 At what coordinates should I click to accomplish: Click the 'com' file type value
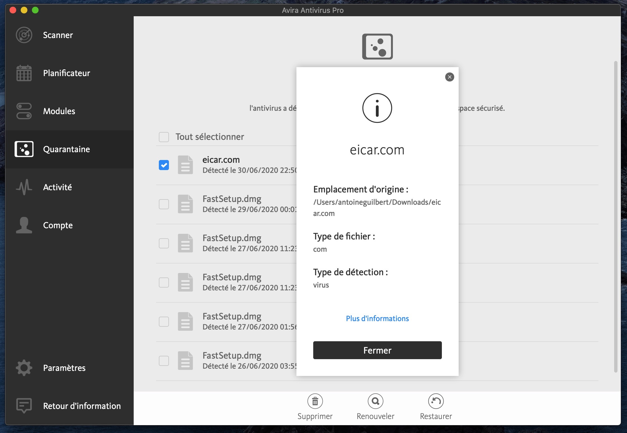320,249
